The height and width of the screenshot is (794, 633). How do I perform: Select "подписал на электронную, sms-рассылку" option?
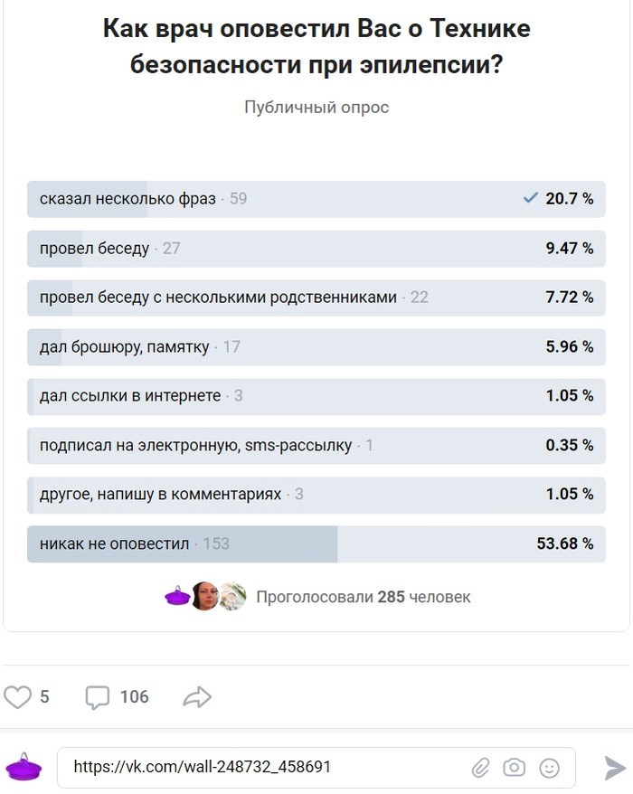pos(316,445)
